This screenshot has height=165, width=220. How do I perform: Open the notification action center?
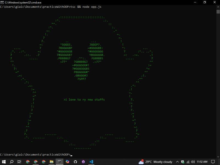213,162
